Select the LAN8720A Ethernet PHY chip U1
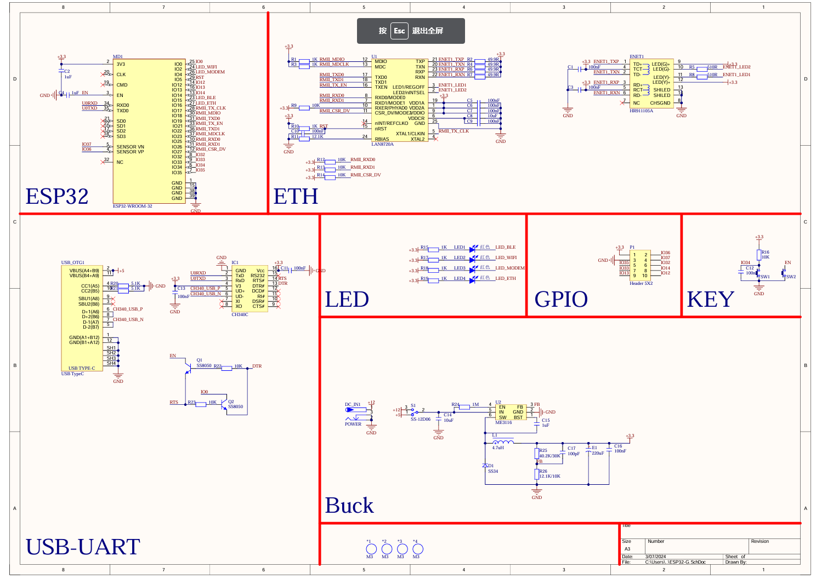This screenshot has height=579, width=816. click(x=399, y=100)
